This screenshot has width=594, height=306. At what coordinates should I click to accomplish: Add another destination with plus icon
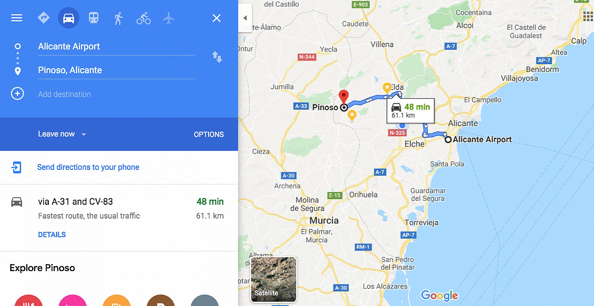coord(18,94)
